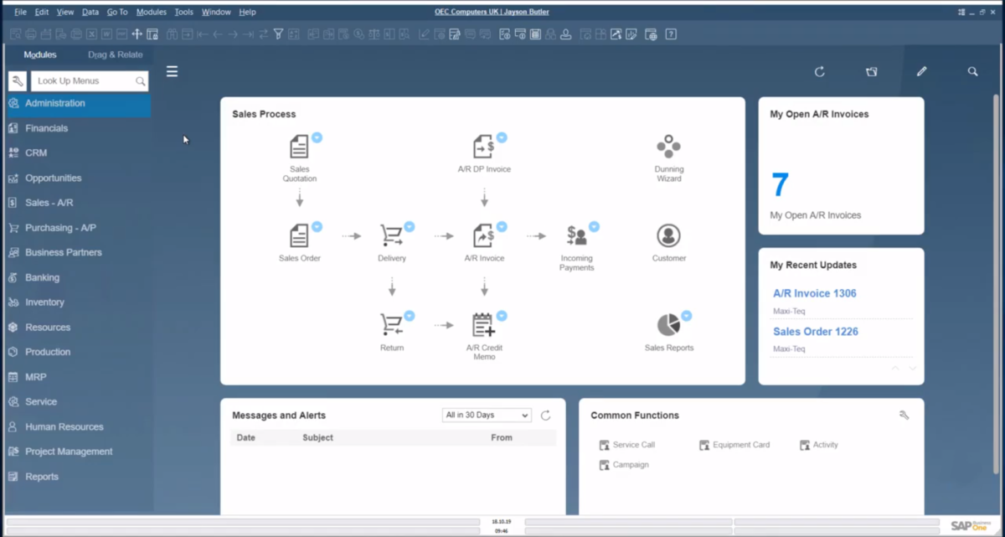
Task: Launch the Dunning Wizard
Action: 668,147
